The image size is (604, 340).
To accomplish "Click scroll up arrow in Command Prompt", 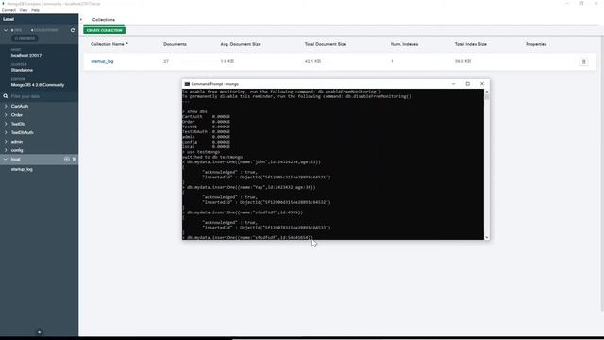I will point(487,92).
